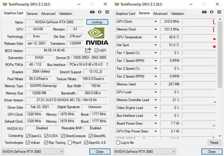Open hamburger menu in right Sensors window
224x156 pixels.
pyautogui.click(x=219, y=12)
